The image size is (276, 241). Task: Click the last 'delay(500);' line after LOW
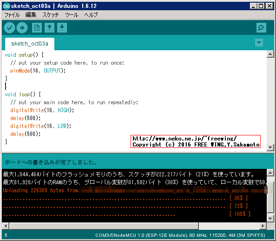point(26,134)
